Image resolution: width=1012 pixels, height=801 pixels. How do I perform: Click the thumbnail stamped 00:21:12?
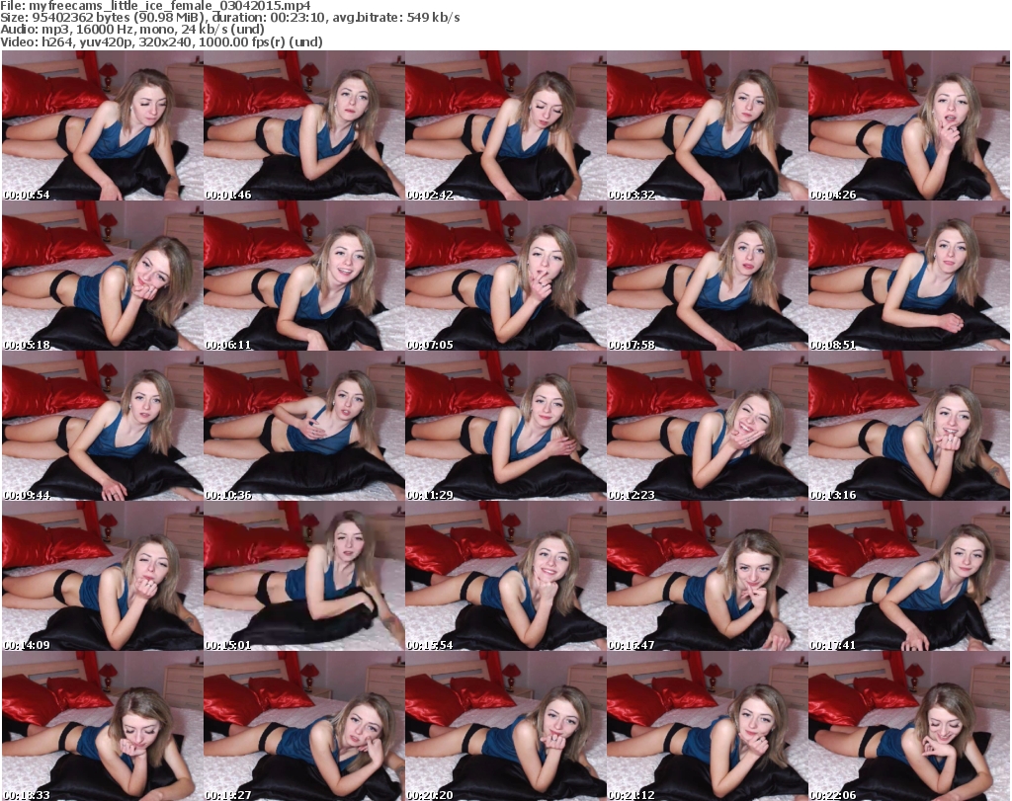click(707, 726)
